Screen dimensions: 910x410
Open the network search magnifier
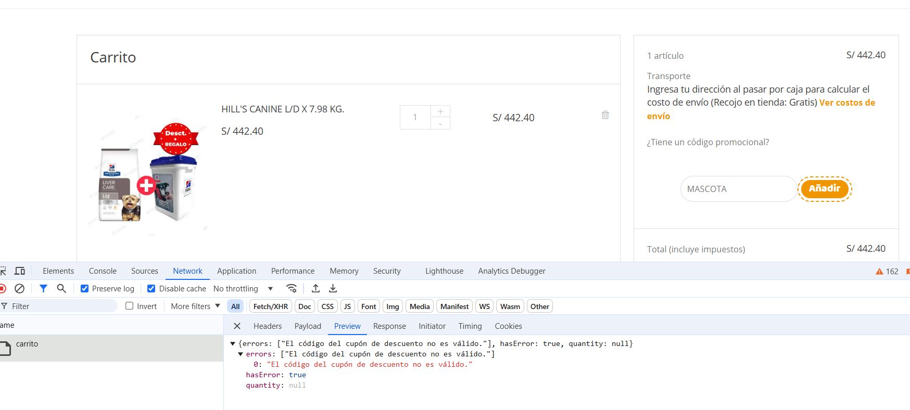coord(61,288)
